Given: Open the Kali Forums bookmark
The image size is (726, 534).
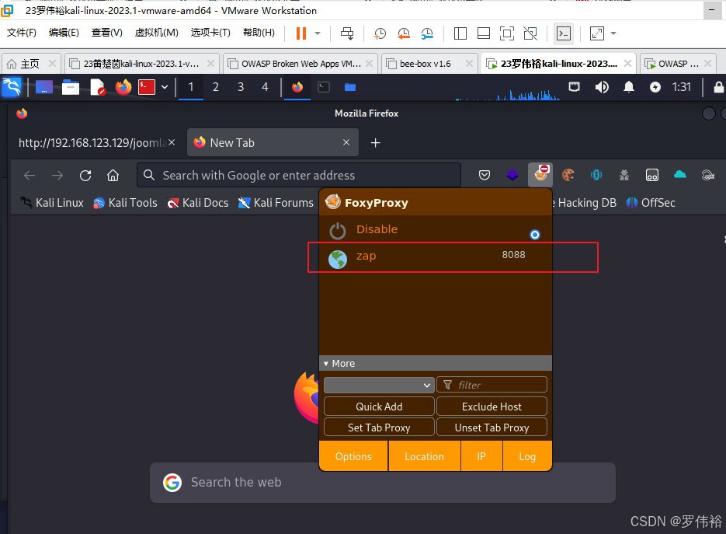Looking at the screenshot, I should (276, 203).
